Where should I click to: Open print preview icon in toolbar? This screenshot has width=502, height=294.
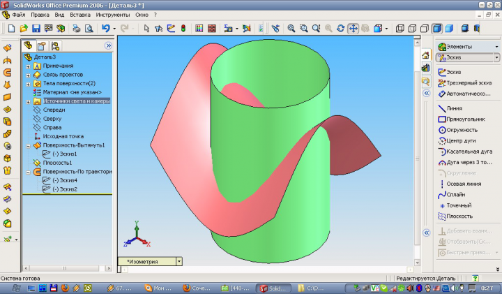tap(89, 29)
